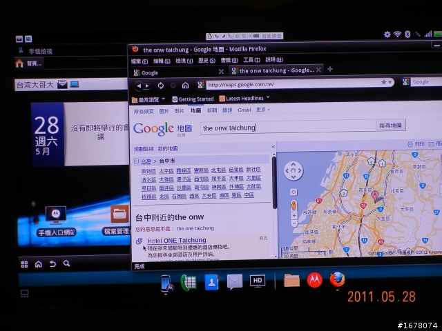Open 編輯 menu in Firefox
Image resolution: width=442 pixels, height=331 pixels.
coord(162,61)
